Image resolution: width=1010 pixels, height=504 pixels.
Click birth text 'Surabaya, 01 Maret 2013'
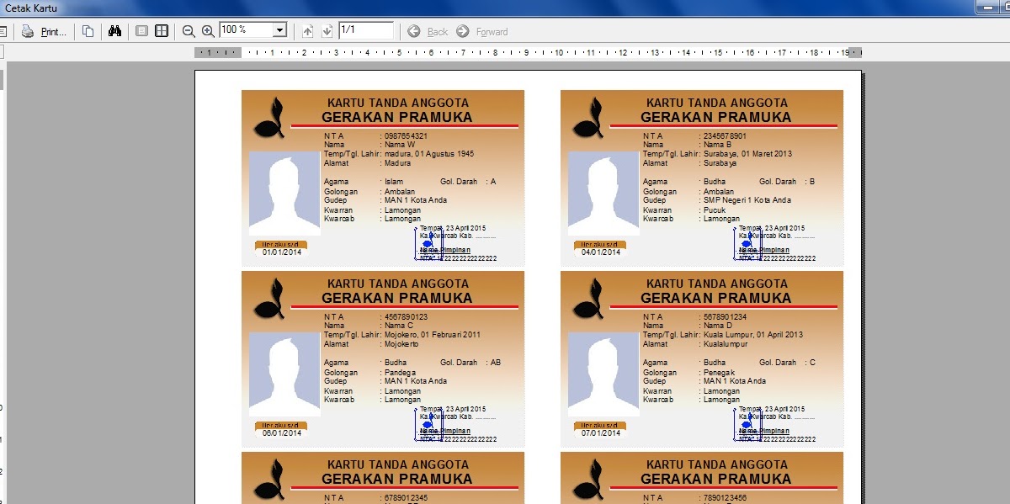748,154
